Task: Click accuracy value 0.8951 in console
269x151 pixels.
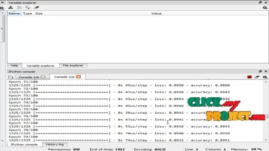Action: [222, 140]
